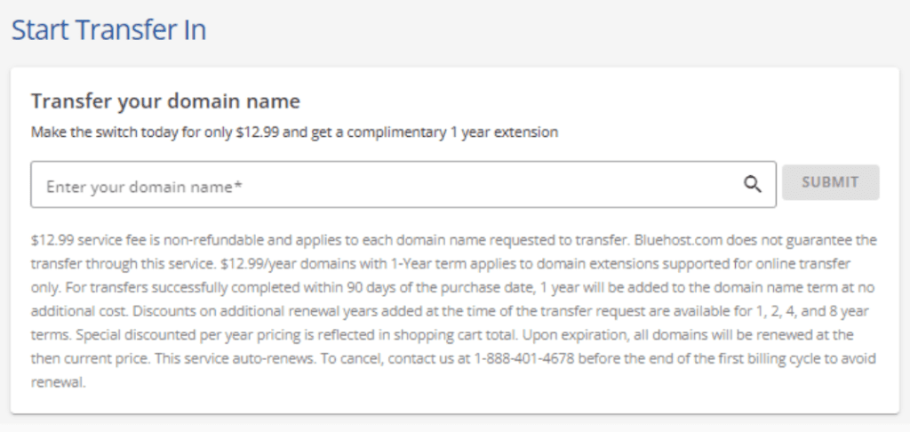Click the final word renewal in the disclaimer
The image size is (910, 432).
tap(59, 382)
